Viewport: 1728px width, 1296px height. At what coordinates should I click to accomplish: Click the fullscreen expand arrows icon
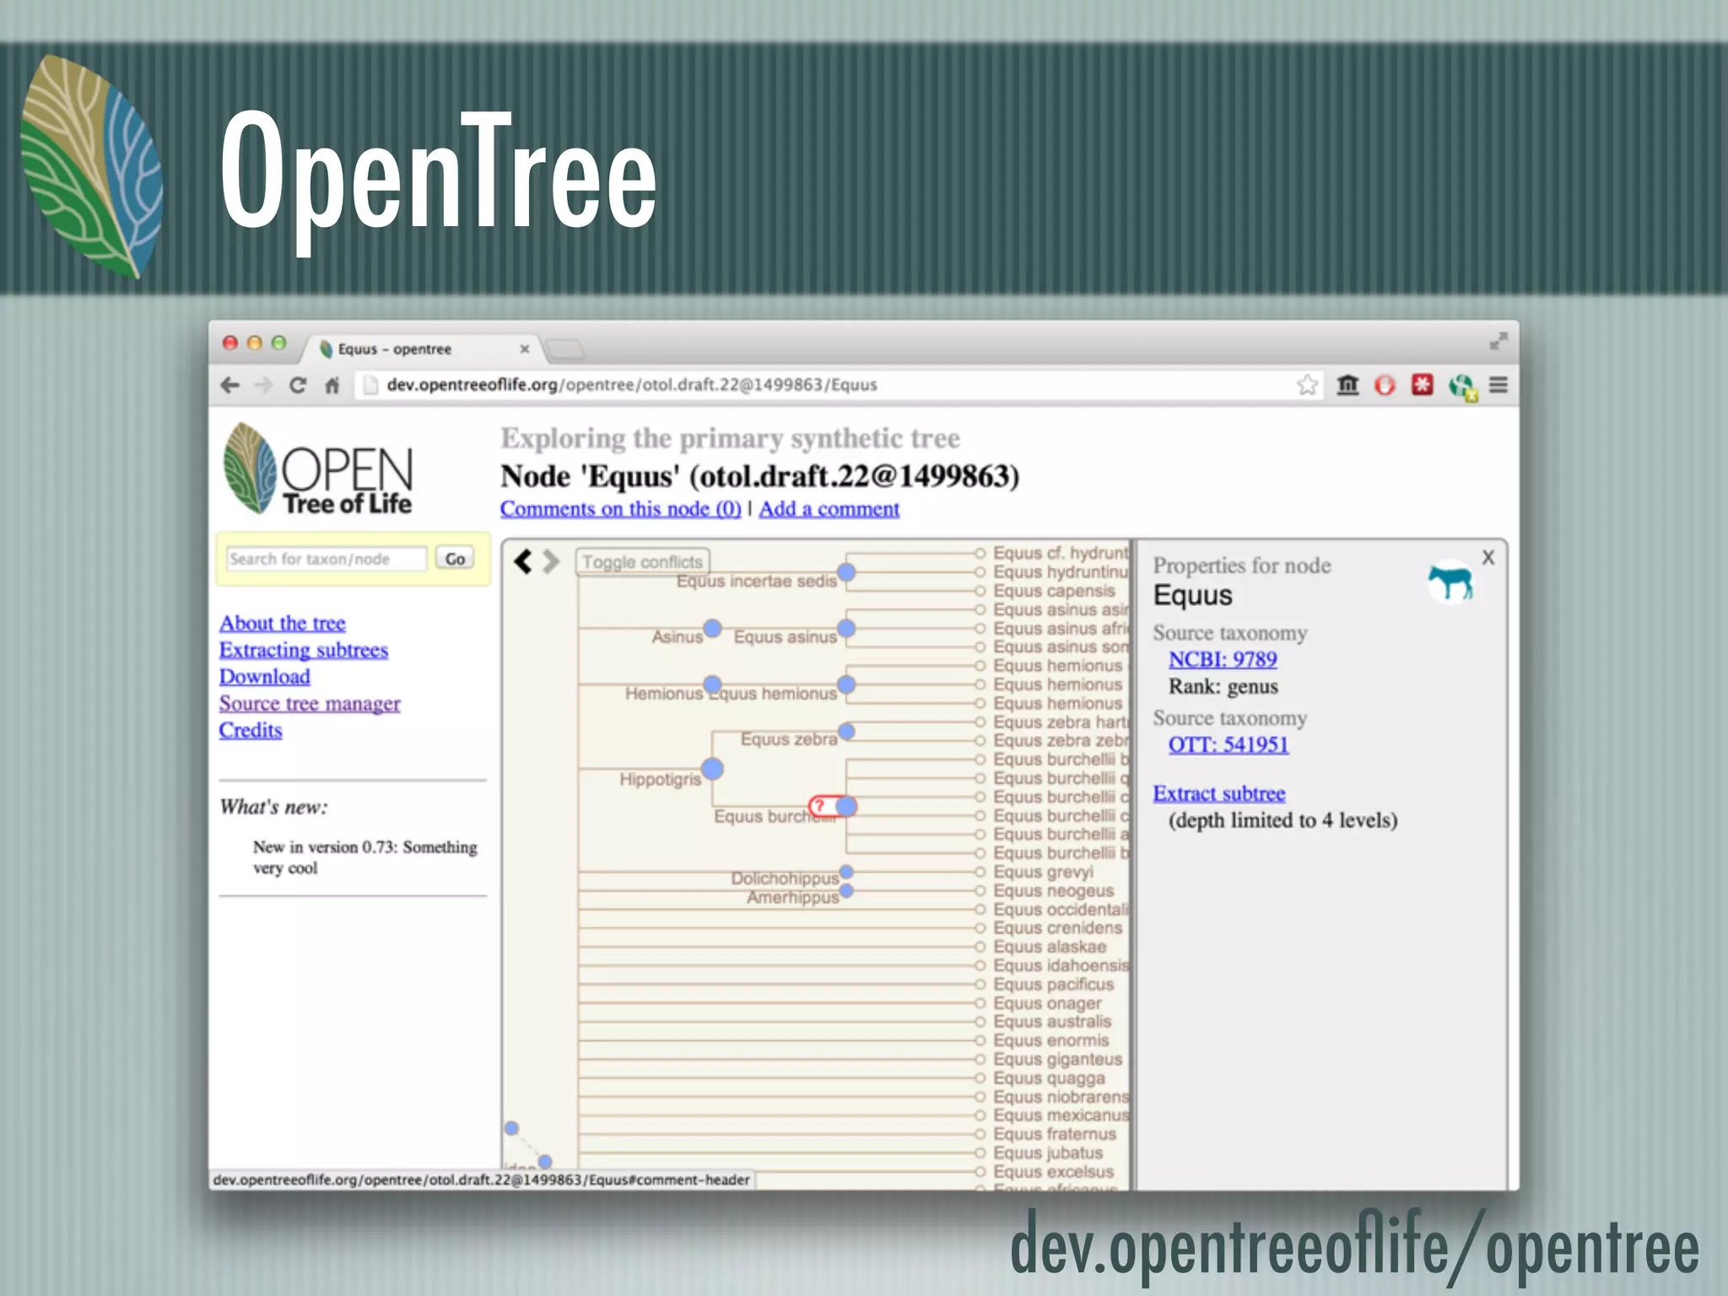point(1498,341)
